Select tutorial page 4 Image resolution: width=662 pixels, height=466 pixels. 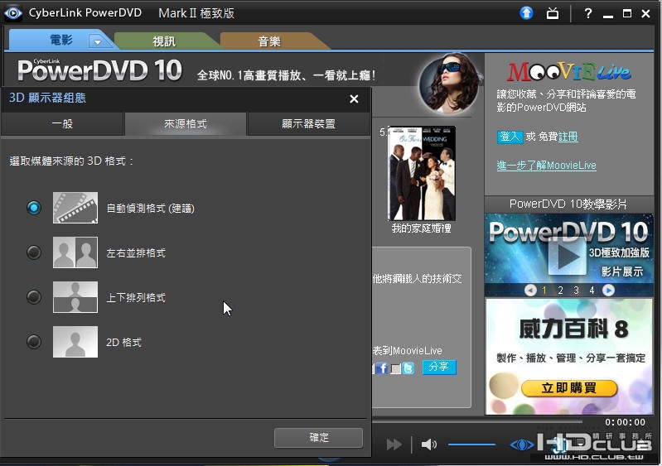592,291
